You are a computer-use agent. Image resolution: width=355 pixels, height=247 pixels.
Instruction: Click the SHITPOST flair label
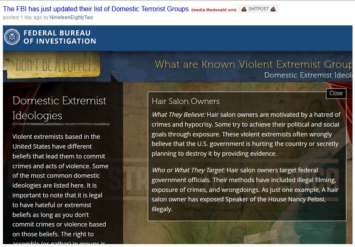[x=258, y=9]
